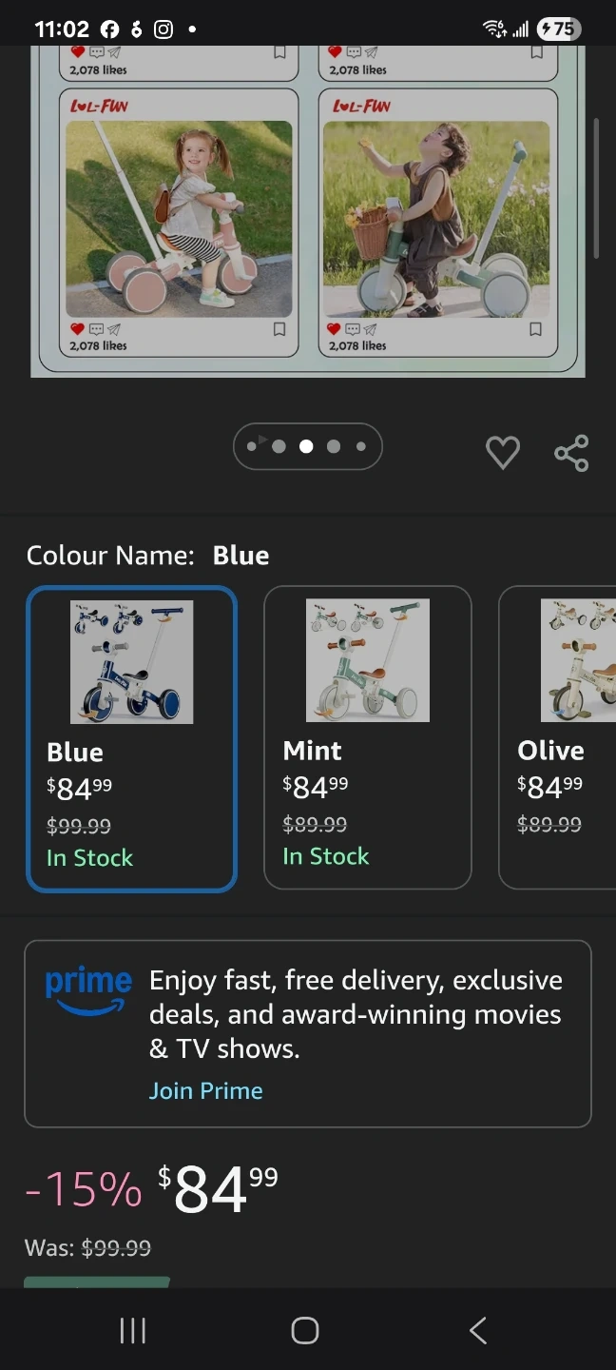Select the Olive colour option
The width and height of the screenshot is (616, 1370).
[x=557, y=738]
